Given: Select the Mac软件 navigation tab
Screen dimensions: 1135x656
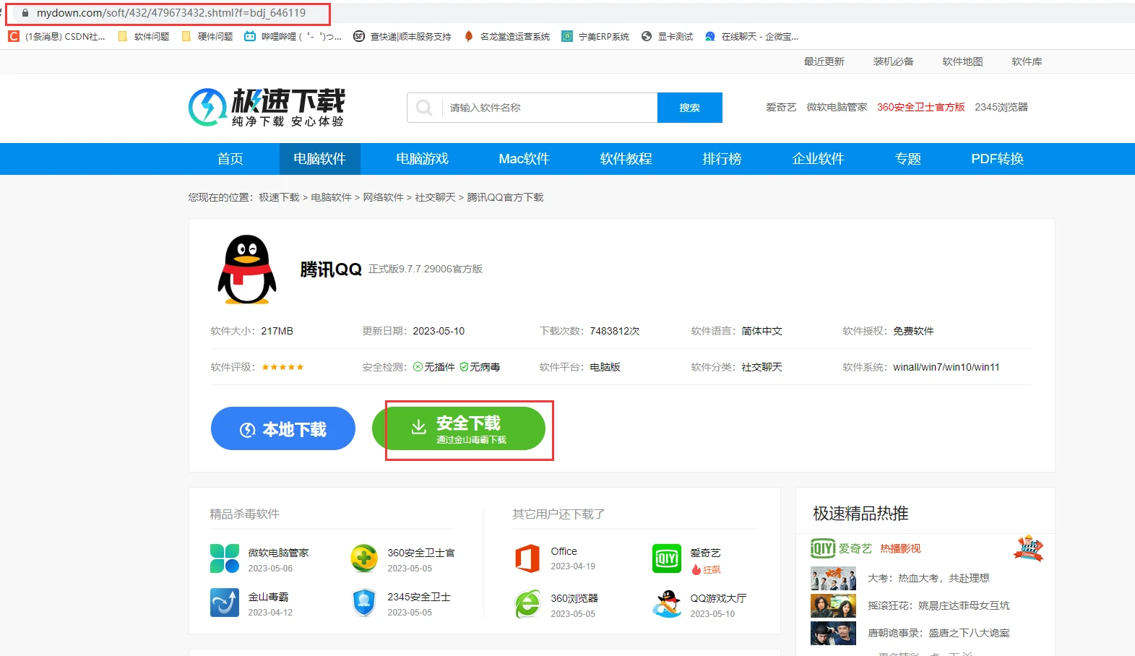Looking at the screenshot, I should pyautogui.click(x=524, y=159).
